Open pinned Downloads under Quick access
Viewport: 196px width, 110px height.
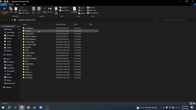10,32
